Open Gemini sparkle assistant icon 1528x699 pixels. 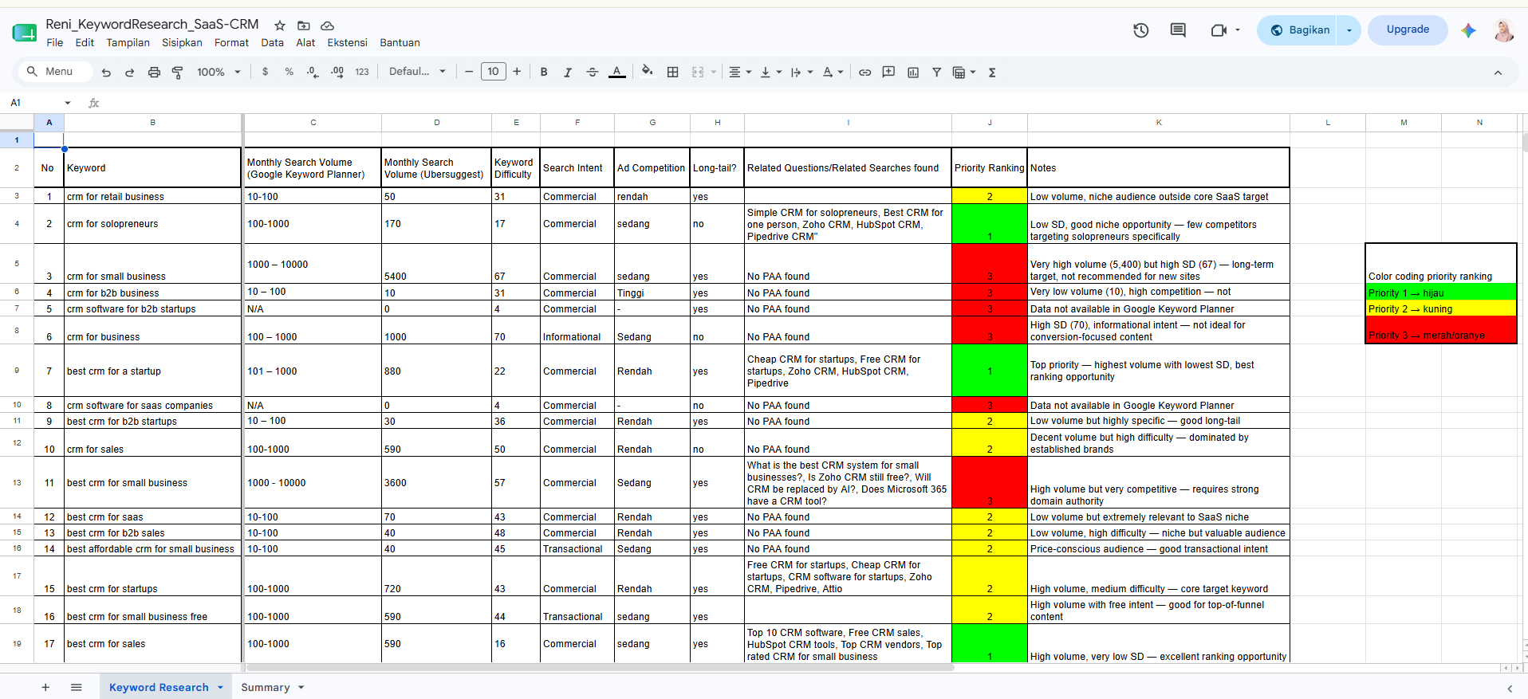pyautogui.click(x=1468, y=30)
